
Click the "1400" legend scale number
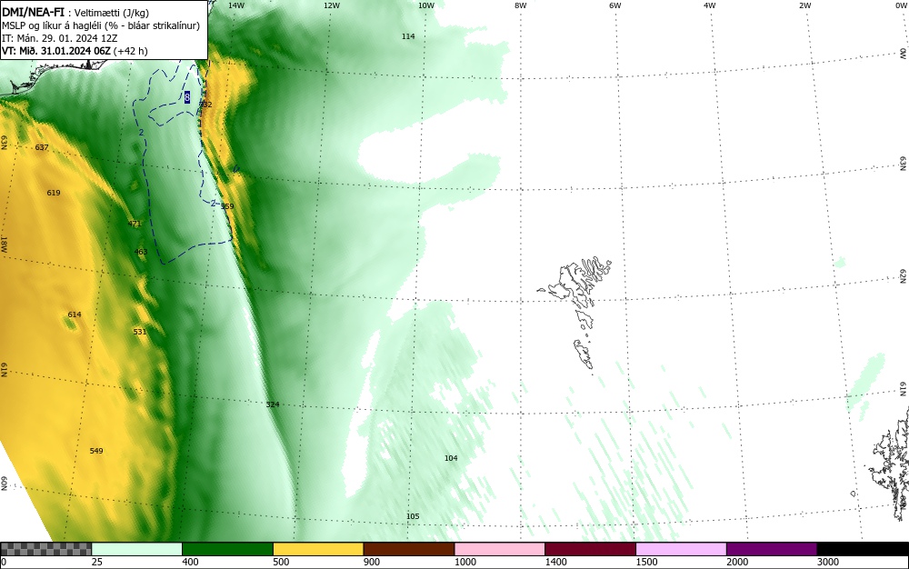pos(556,562)
